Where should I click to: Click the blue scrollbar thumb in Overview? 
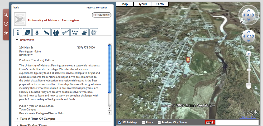[109, 69]
